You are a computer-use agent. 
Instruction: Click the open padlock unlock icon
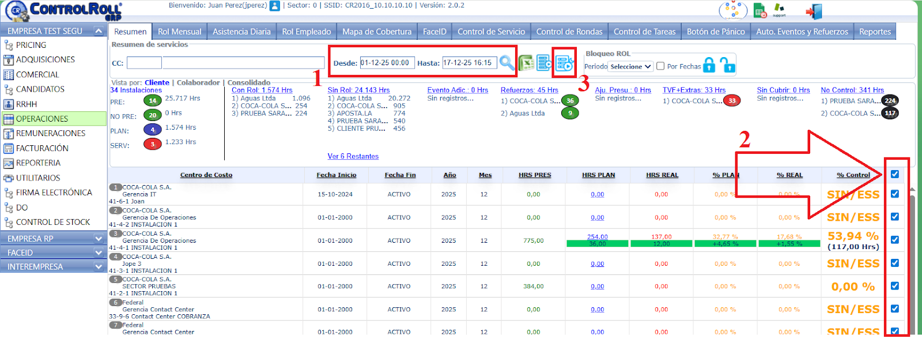(728, 66)
